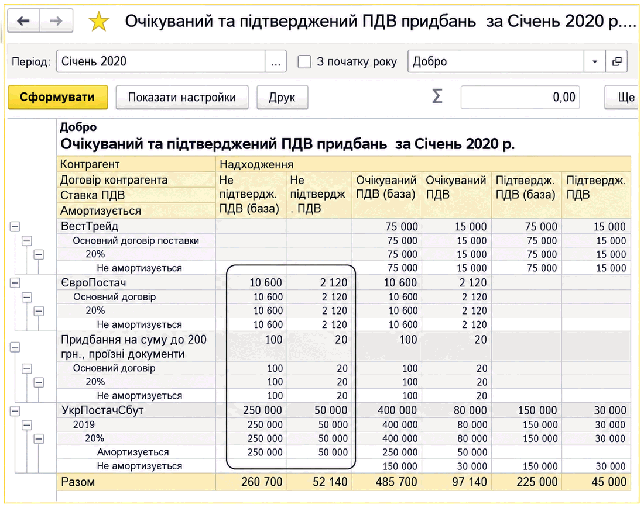Click total value 225 000 in Разом row
644x508 pixels.
click(537, 482)
